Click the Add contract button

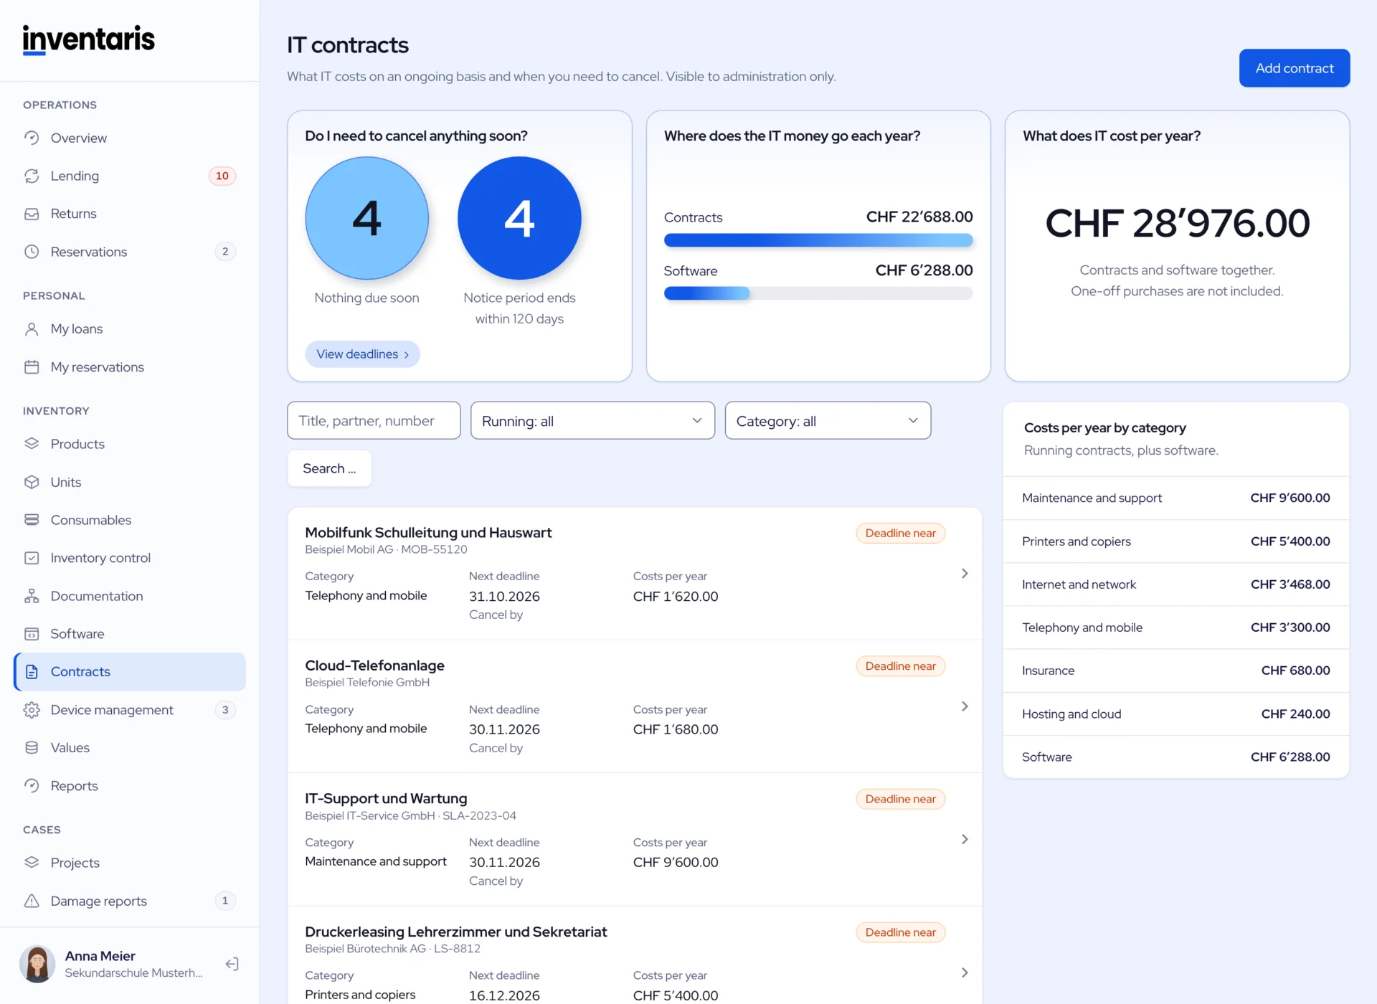tap(1295, 68)
